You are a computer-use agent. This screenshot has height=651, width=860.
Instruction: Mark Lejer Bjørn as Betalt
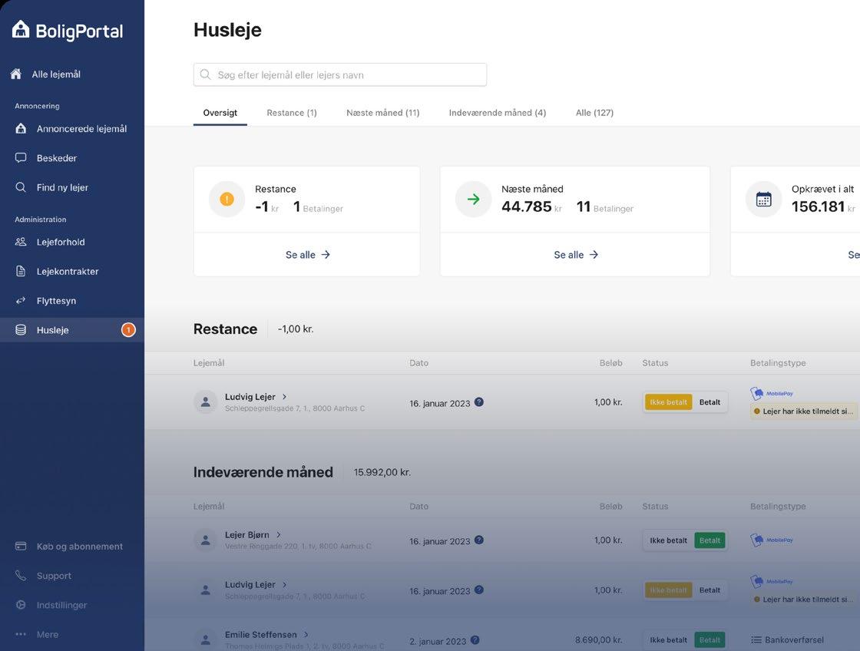709,540
